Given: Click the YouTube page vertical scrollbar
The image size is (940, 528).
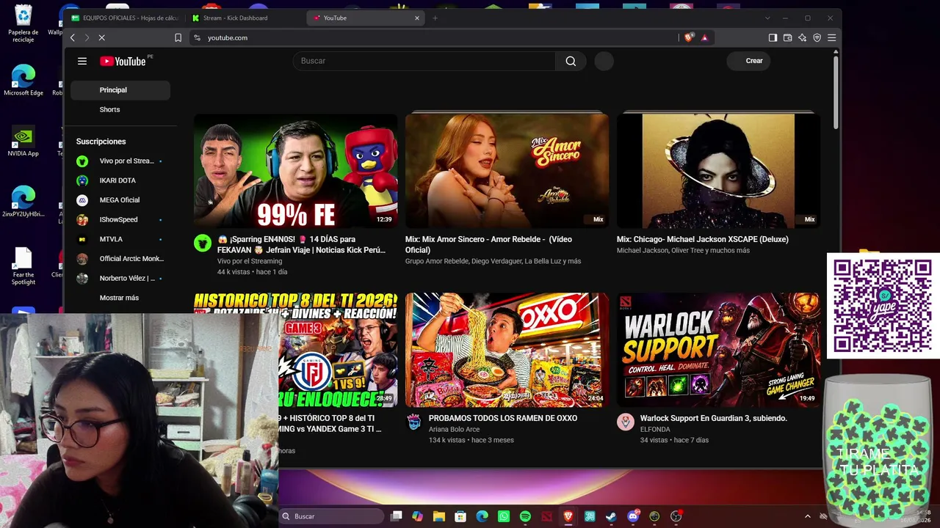Looking at the screenshot, I should pyautogui.click(x=836, y=93).
